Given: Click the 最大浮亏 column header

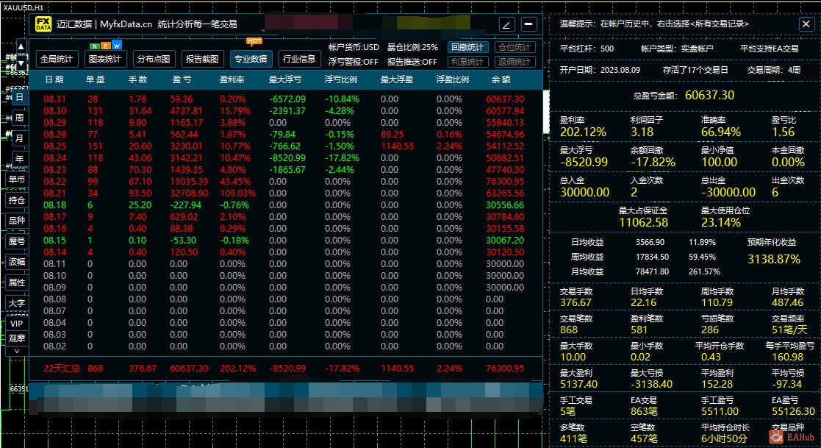Looking at the screenshot, I should 285,79.
